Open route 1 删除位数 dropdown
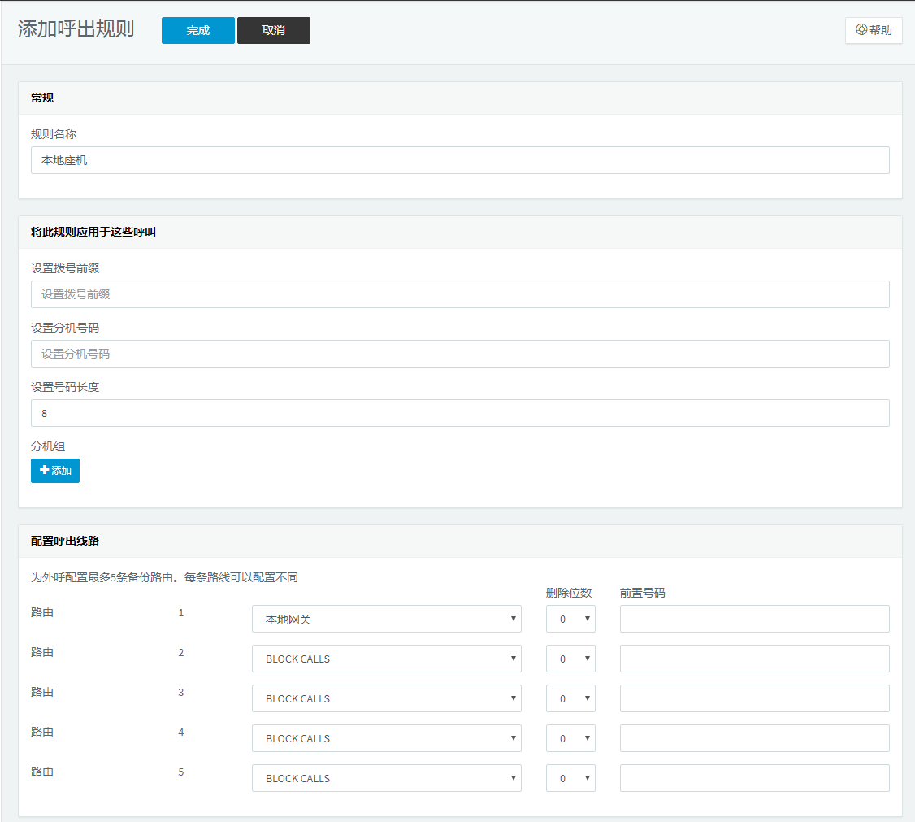Image resolution: width=915 pixels, height=822 pixels. coord(570,619)
